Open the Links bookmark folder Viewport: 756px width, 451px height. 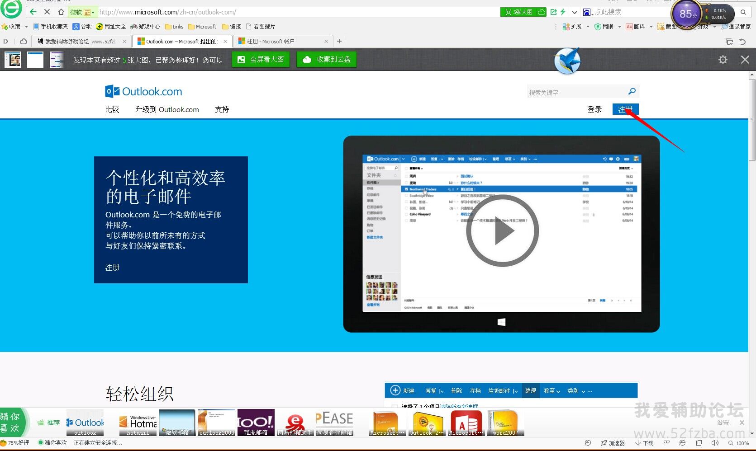click(174, 27)
